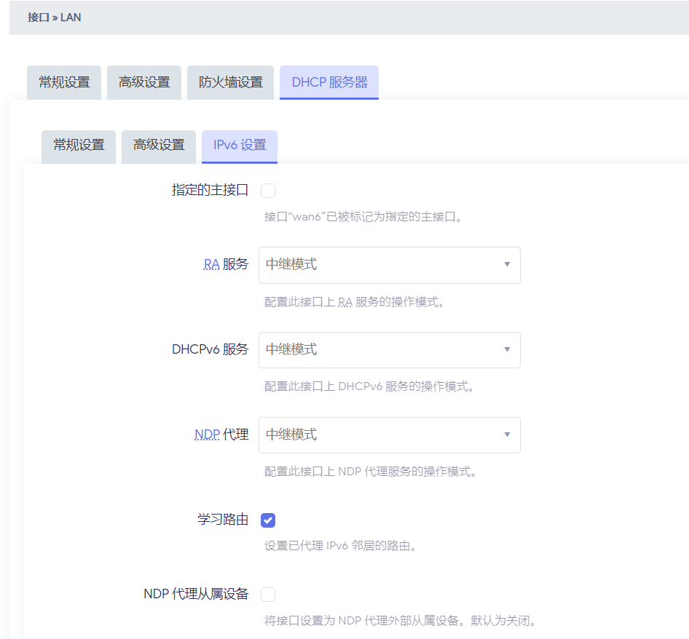Select the DHCP 服务器 tab

[x=329, y=82]
